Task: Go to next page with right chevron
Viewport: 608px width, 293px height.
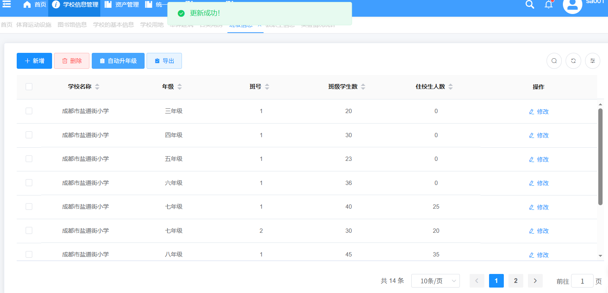Action: click(535, 281)
